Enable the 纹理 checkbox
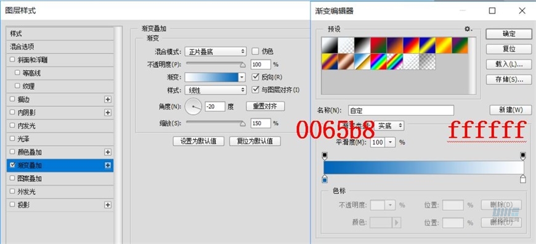The image size is (536, 244). pyautogui.click(x=17, y=86)
